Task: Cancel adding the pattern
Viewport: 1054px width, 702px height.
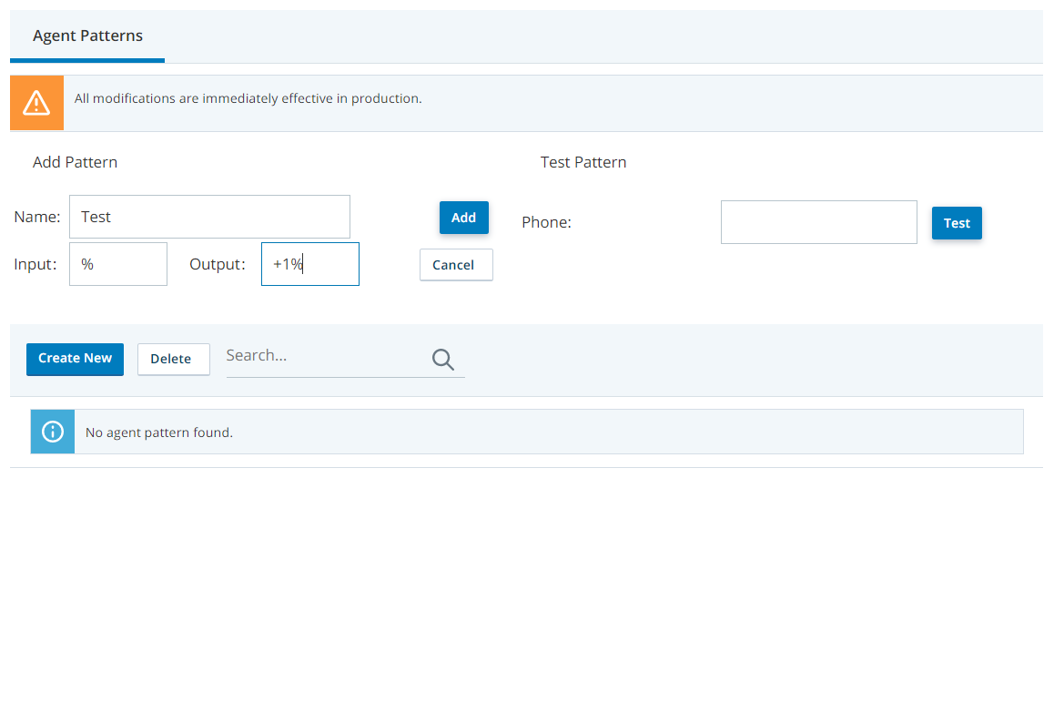Action: click(456, 265)
